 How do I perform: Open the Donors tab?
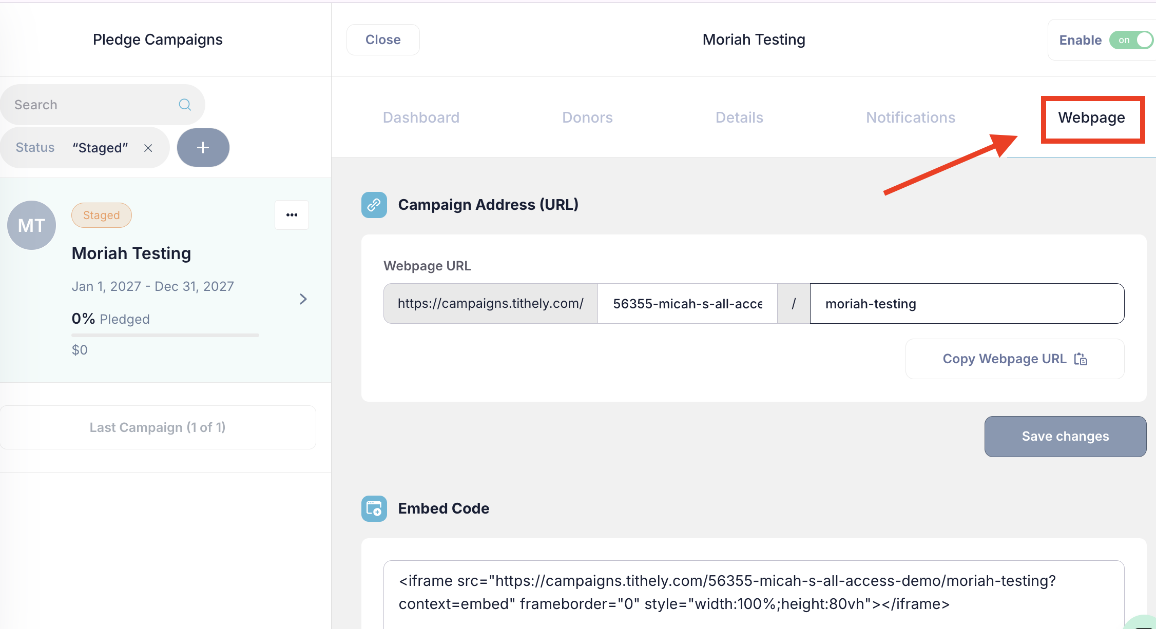pos(587,117)
